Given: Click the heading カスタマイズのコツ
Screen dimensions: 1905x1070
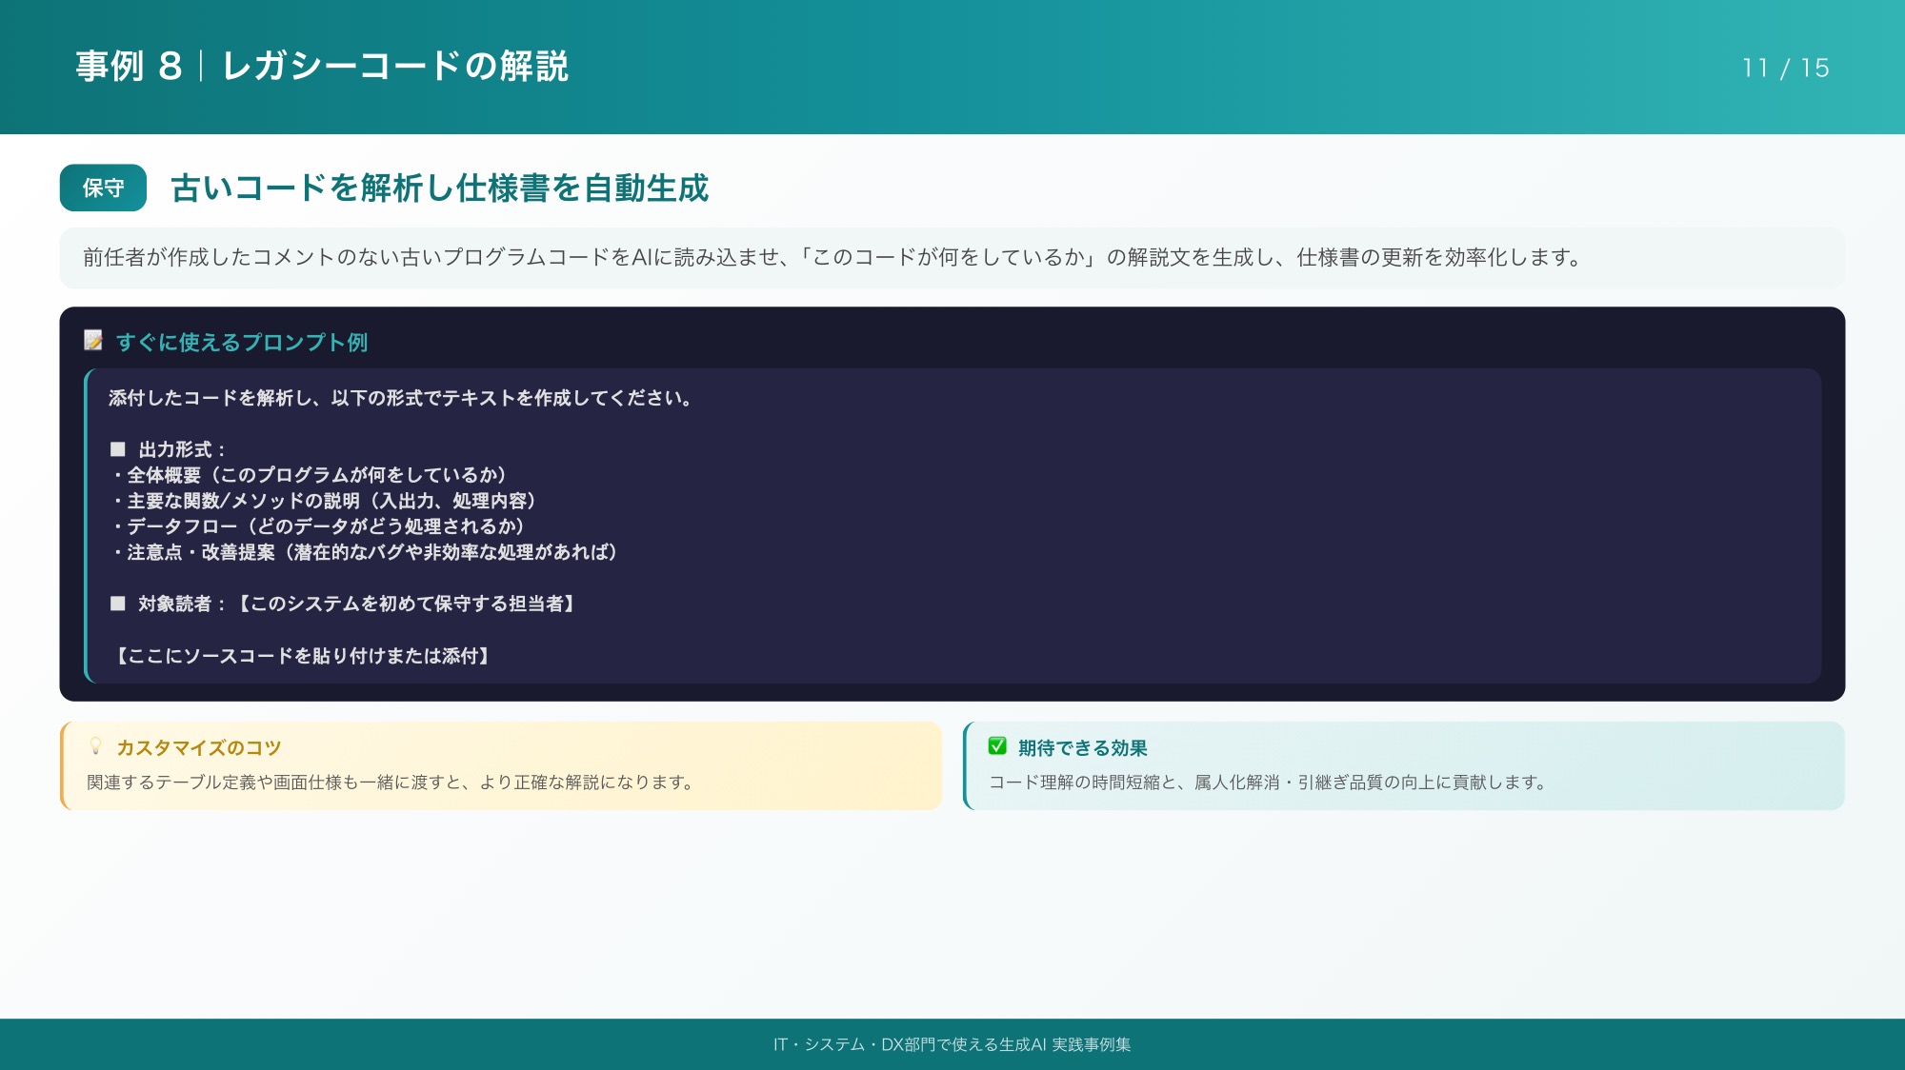Looking at the screenshot, I should coord(199,748).
